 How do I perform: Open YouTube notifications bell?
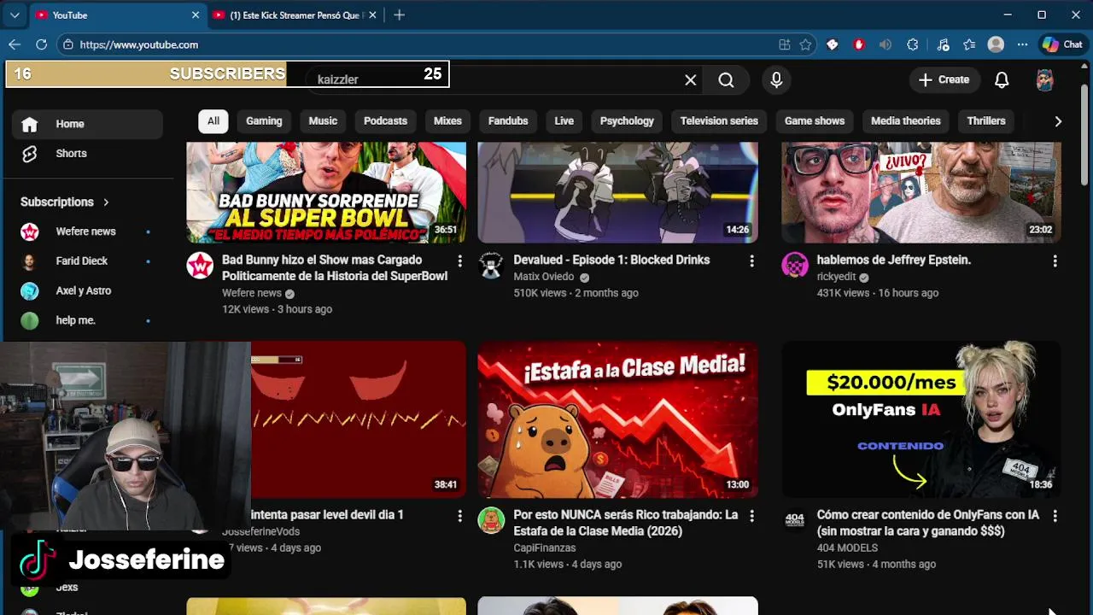1002,79
